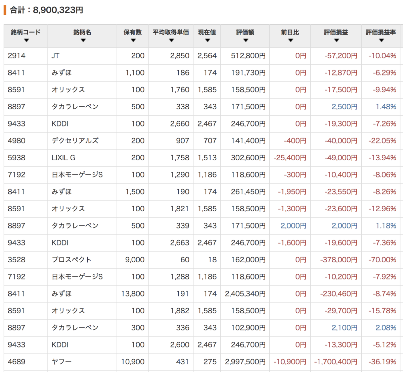Sort by 評価損益率 arrow
Screen dimensions: 403x372
pyautogui.click(x=381, y=41)
